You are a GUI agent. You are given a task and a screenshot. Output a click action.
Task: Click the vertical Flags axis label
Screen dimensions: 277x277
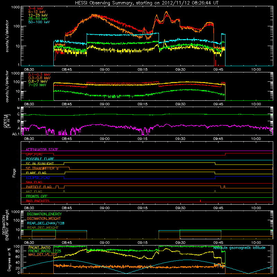point(14,173)
